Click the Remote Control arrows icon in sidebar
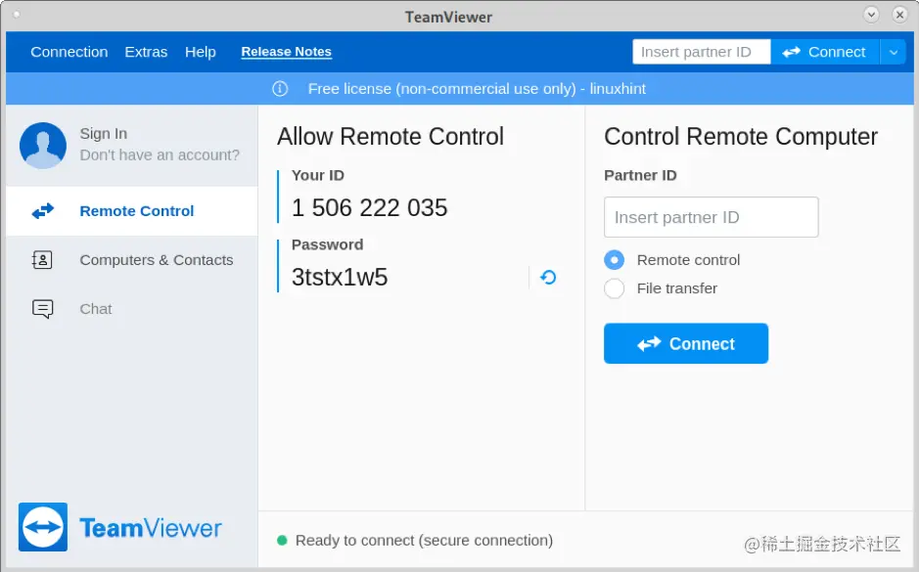919x572 pixels. [43, 211]
